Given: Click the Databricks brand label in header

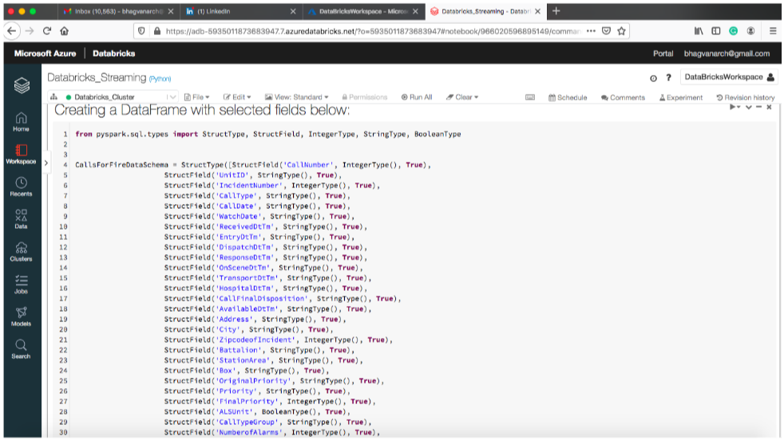Looking at the screenshot, I should coord(113,53).
